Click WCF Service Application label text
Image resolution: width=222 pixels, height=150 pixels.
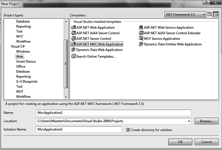click(162, 39)
